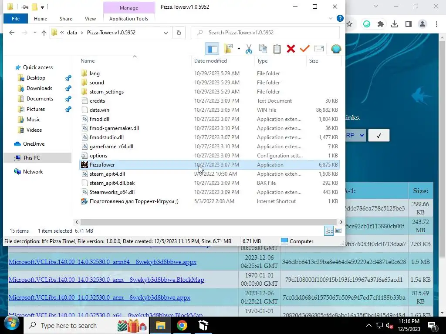Click the checkmark button on webpage
This screenshot has height=334, width=446.
pyautogui.click(x=378, y=136)
